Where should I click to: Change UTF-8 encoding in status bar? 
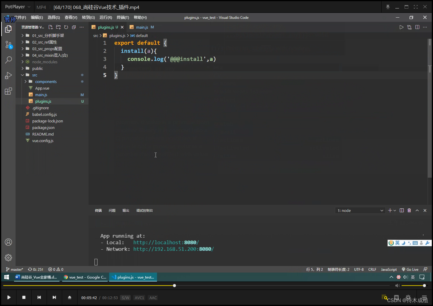[359, 269]
